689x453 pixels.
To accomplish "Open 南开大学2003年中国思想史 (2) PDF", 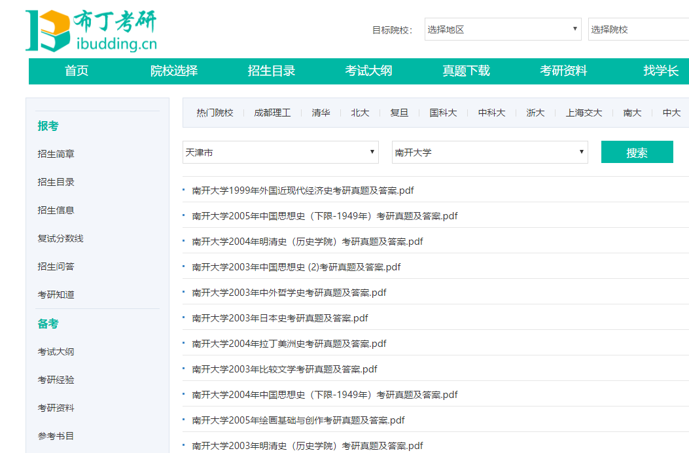I will (296, 267).
